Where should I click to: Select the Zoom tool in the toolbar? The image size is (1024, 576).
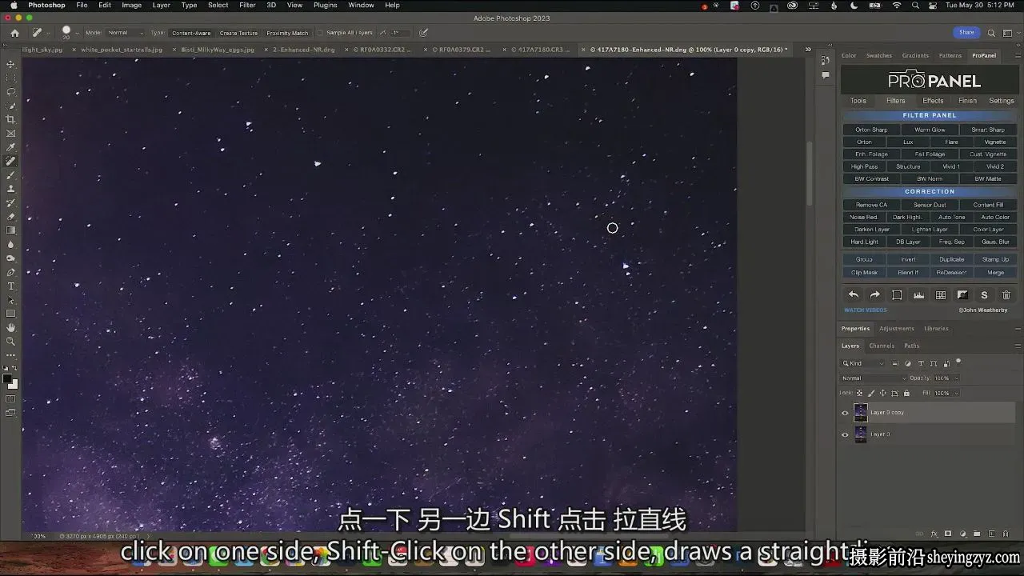click(10, 342)
